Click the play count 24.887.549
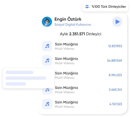This screenshot has width=131, height=117. tap(114, 60)
